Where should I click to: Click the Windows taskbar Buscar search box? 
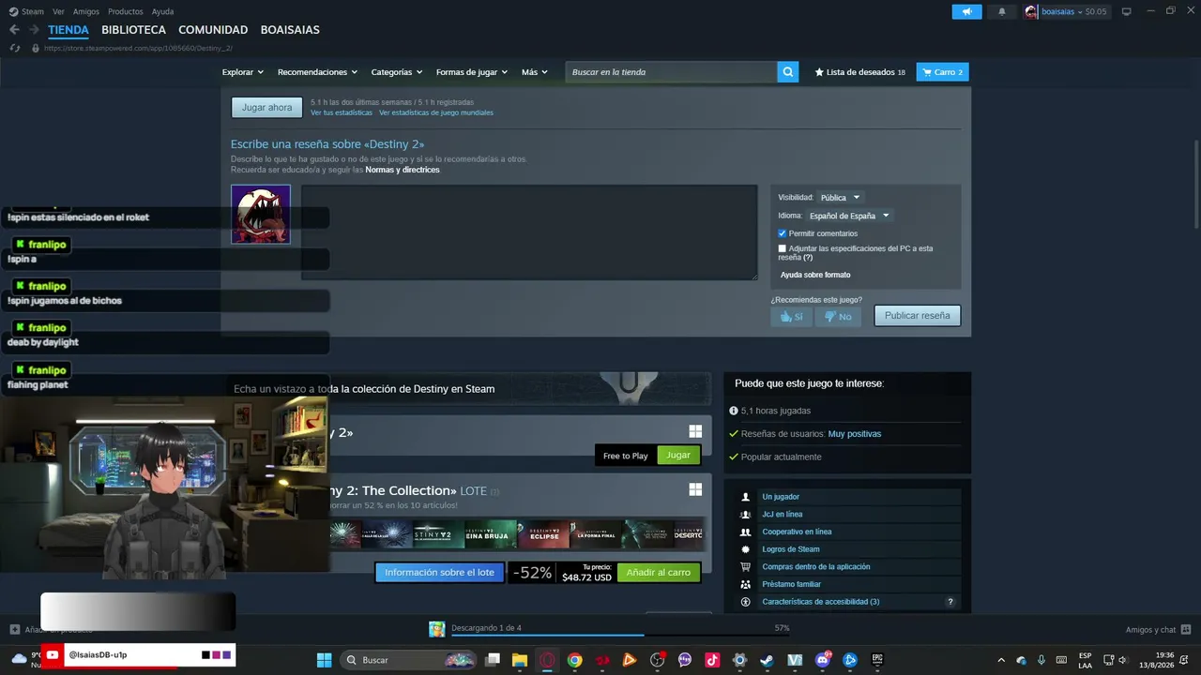point(409,660)
